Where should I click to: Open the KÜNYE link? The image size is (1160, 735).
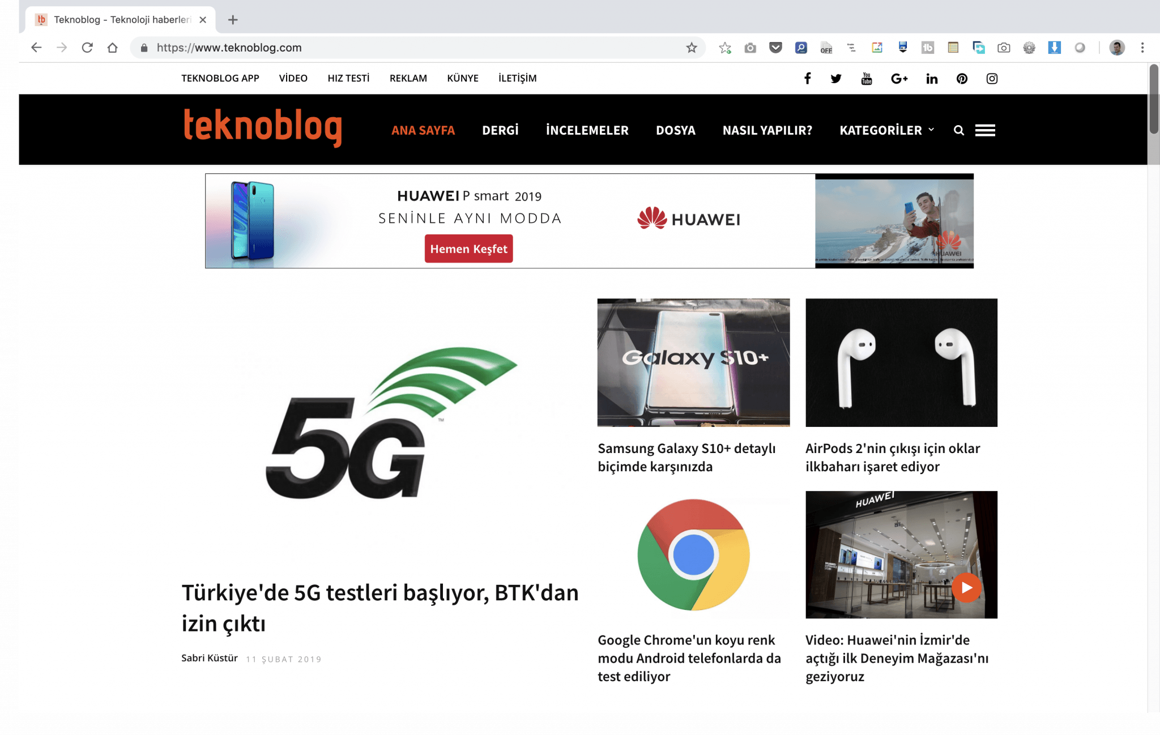tap(462, 78)
